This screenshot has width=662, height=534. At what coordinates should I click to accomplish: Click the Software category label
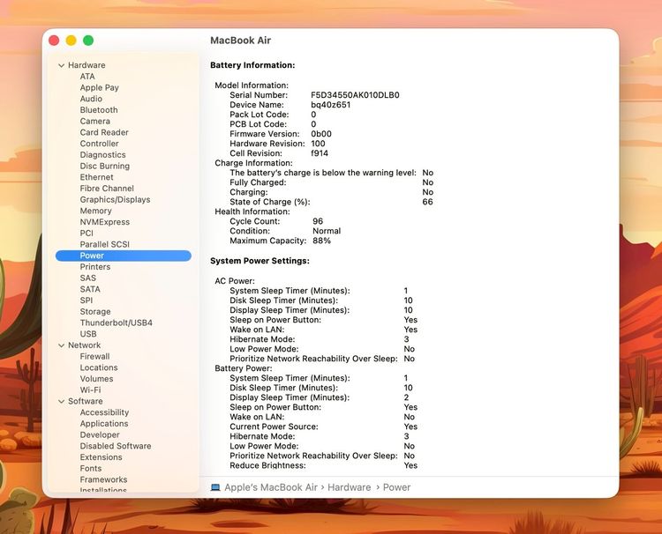pyautogui.click(x=86, y=401)
